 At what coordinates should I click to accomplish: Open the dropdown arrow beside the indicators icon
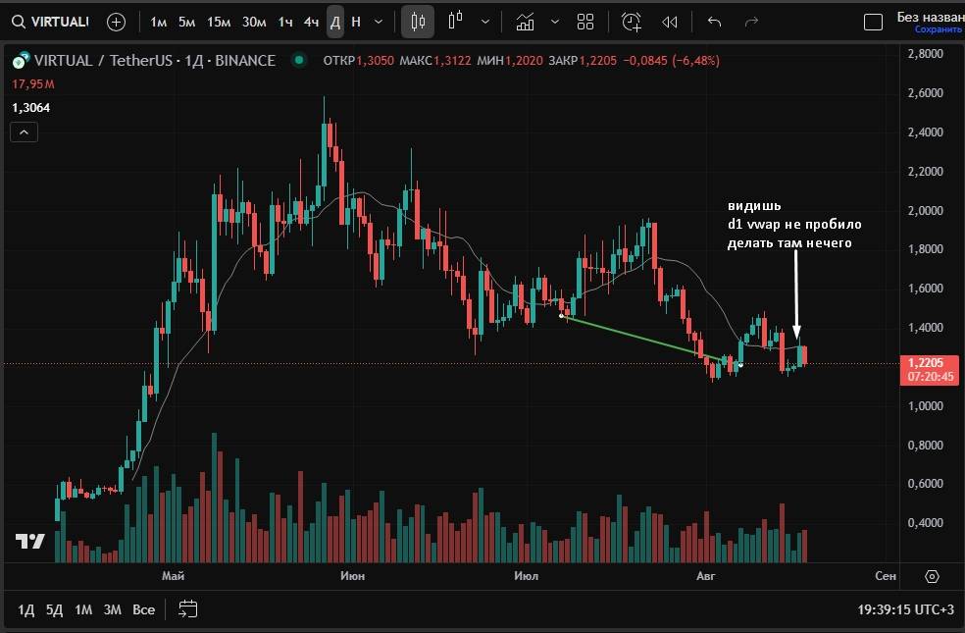[555, 22]
